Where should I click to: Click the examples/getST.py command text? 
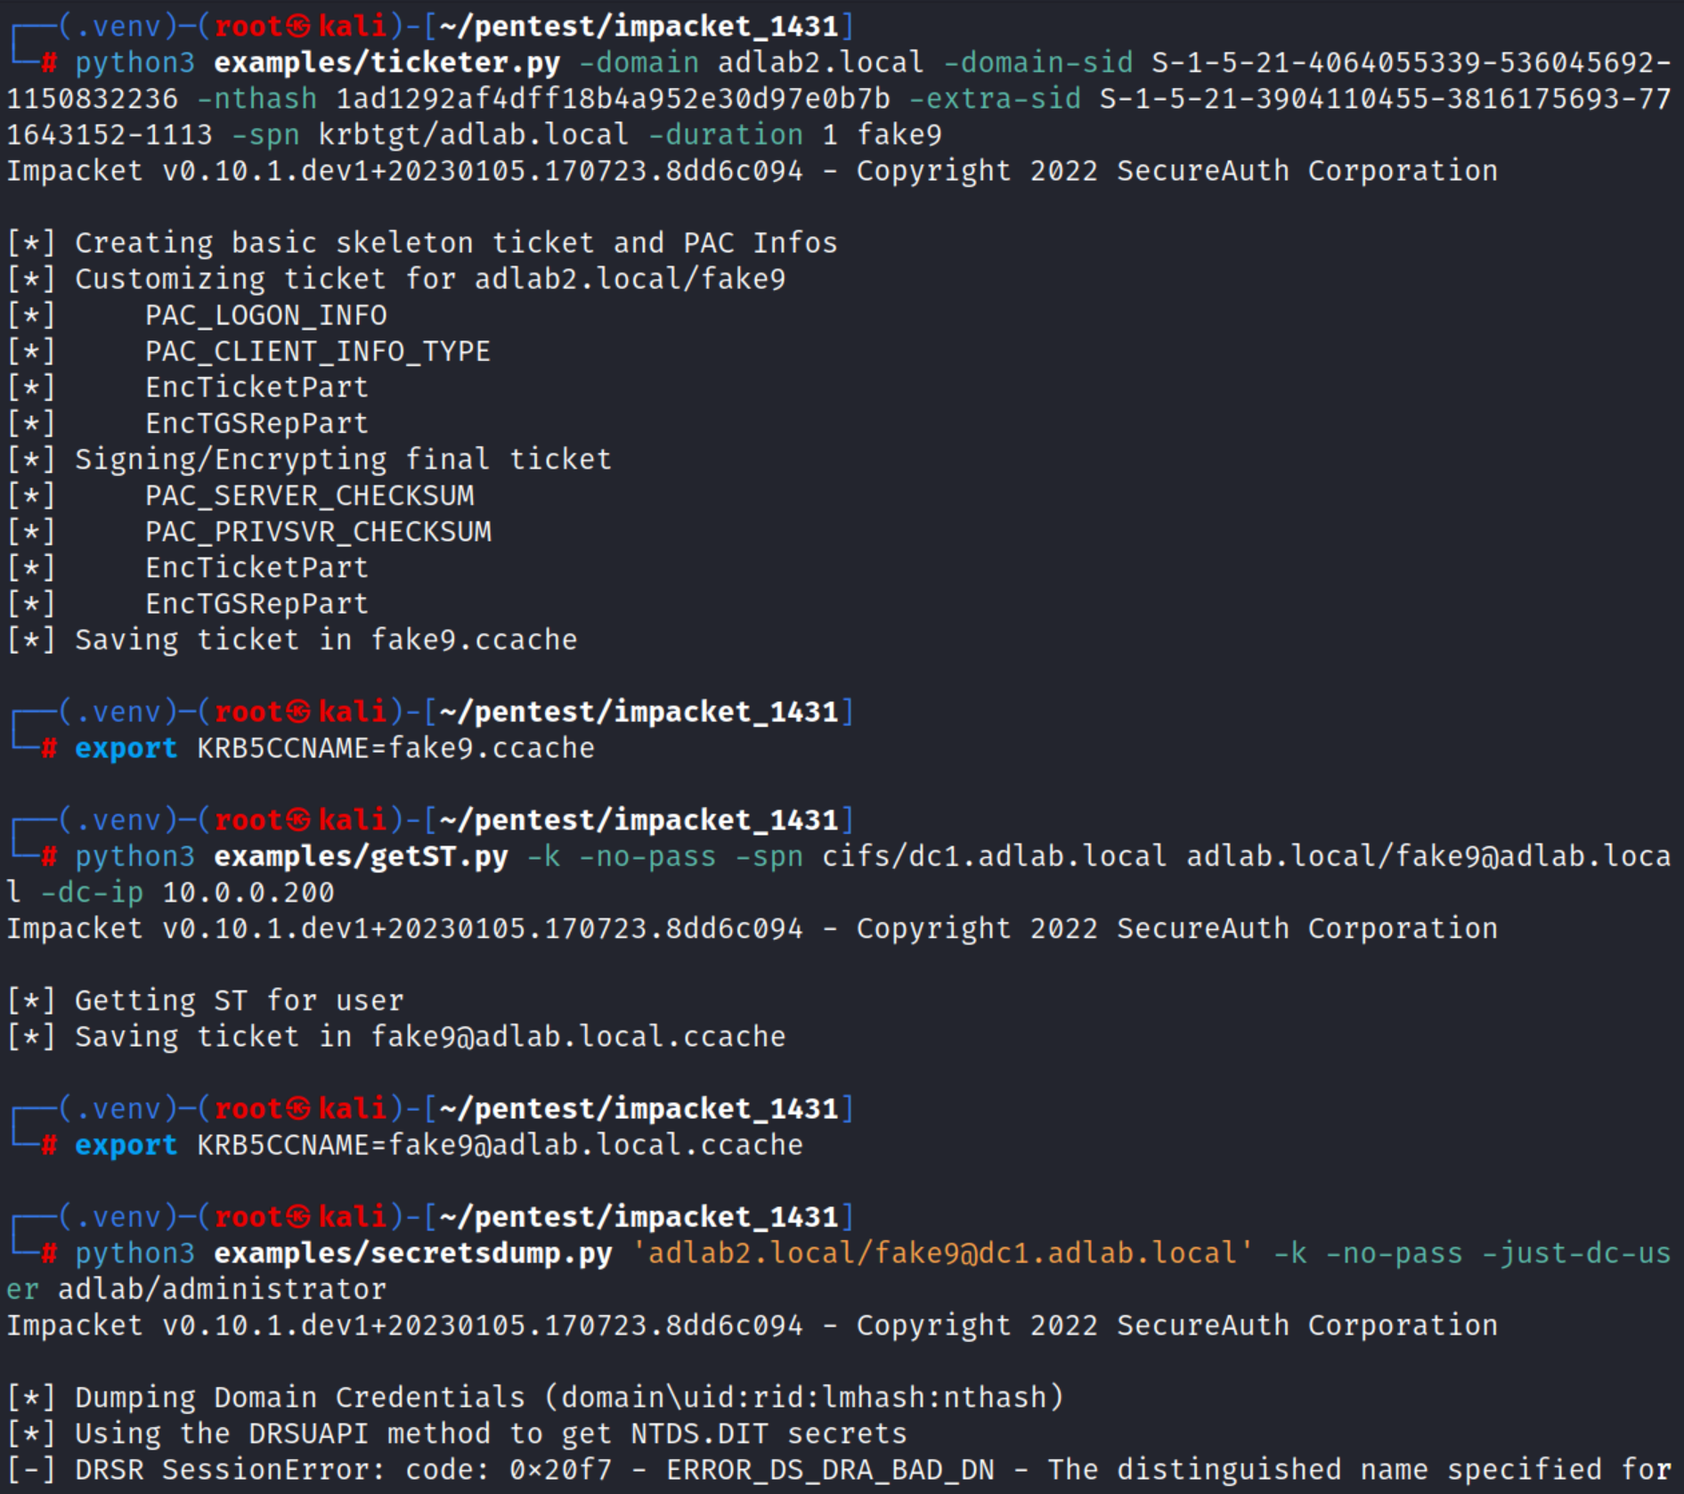point(361,856)
